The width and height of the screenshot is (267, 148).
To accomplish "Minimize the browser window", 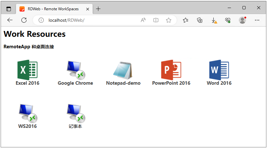I will coord(229,8).
